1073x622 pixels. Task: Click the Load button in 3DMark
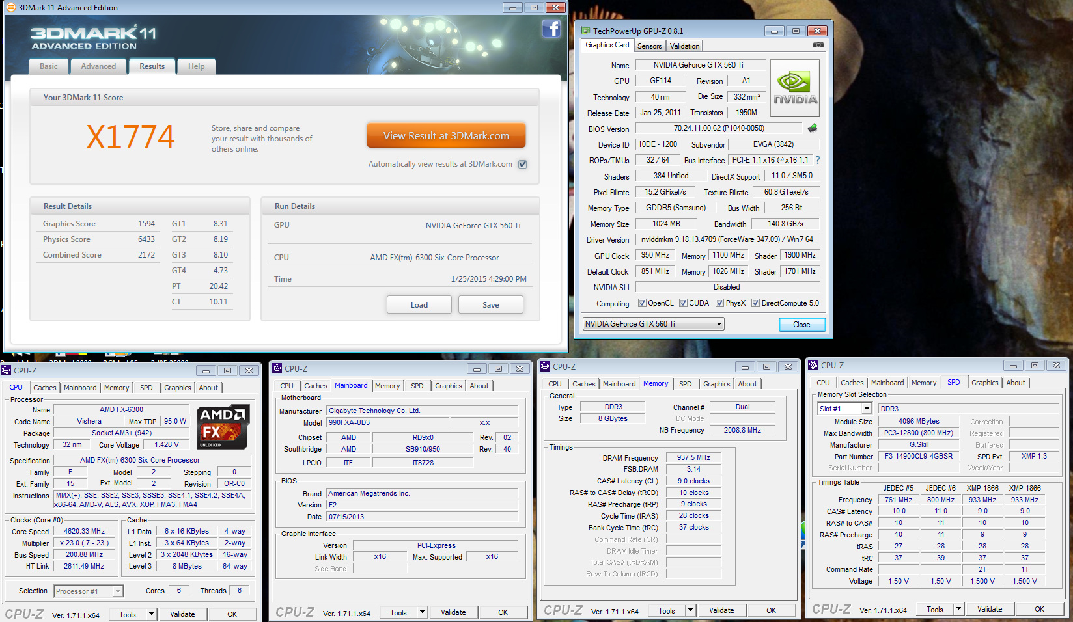click(x=419, y=304)
